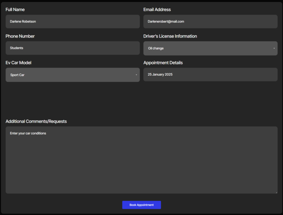The height and width of the screenshot is (215, 283).
Task: Grab the comments box resize handle
Action: [276, 192]
